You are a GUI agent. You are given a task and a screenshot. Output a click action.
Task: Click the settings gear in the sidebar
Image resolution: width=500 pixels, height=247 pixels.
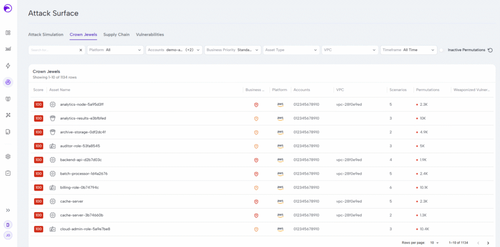click(8, 157)
